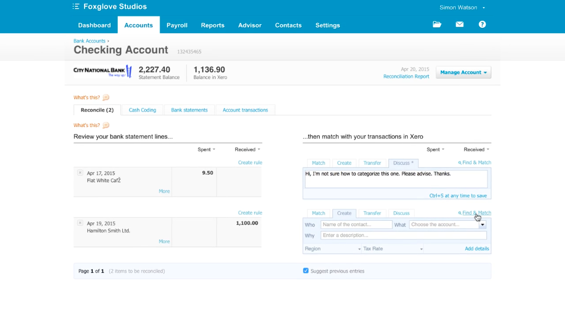The image size is (565, 314).
Task: Switch to the Cash Coding tab
Action: coord(142,110)
